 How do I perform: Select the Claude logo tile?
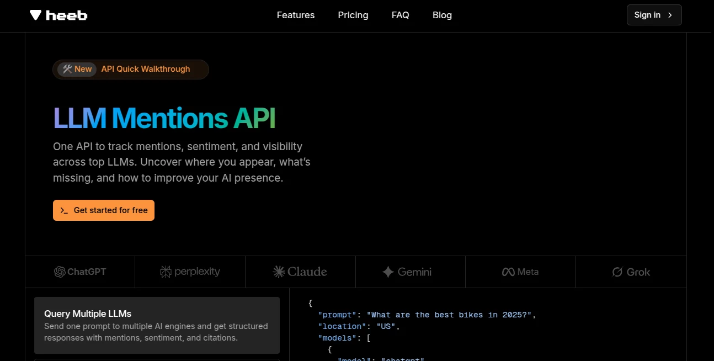click(x=300, y=272)
